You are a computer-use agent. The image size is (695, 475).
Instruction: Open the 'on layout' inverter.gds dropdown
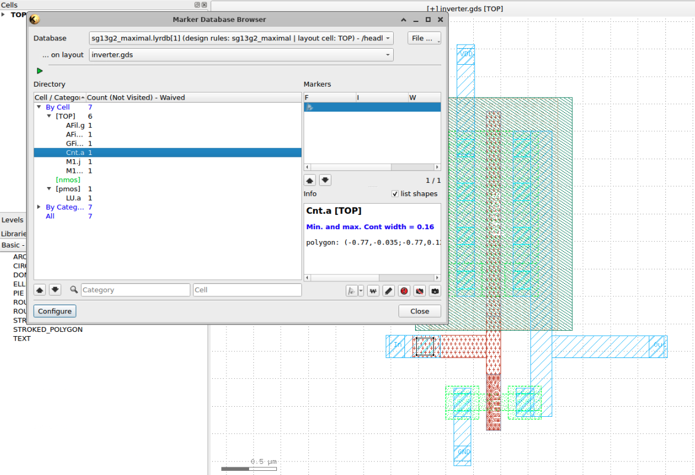241,55
